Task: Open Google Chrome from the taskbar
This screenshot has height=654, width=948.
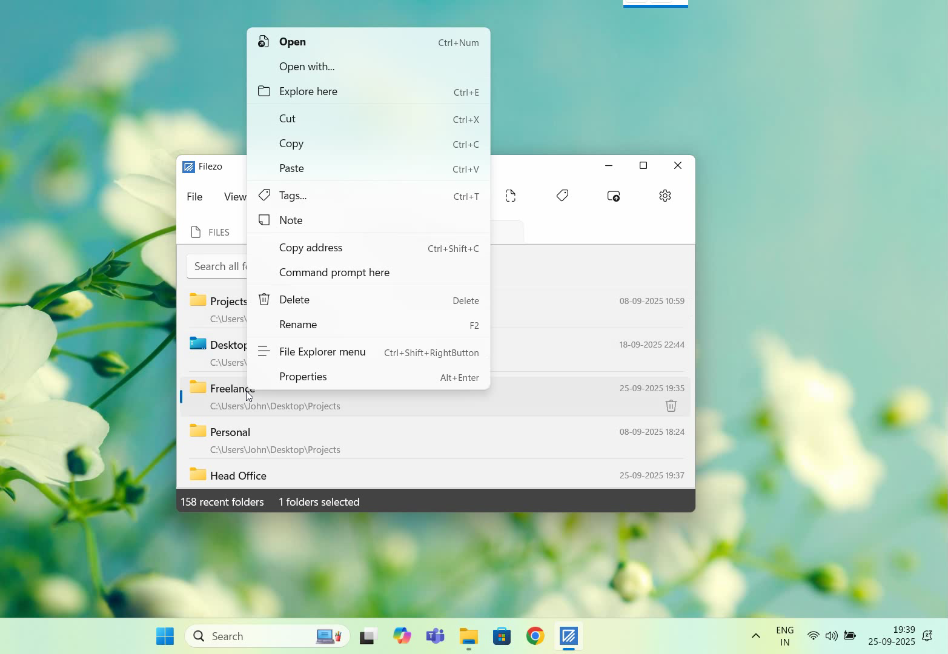Action: 535,636
